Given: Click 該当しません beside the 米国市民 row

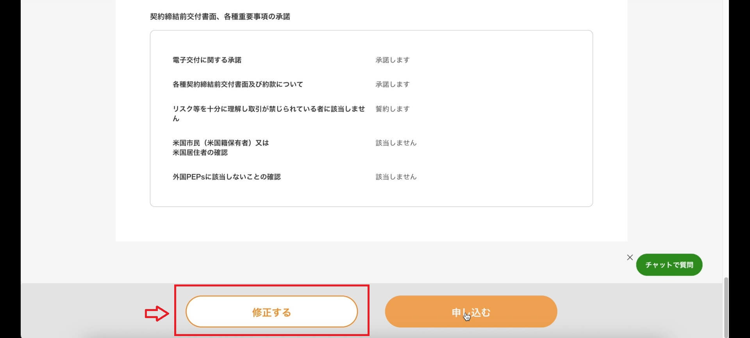Looking at the screenshot, I should coord(396,143).
